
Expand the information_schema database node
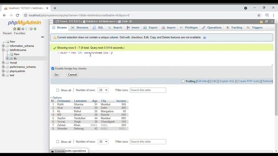3,46
